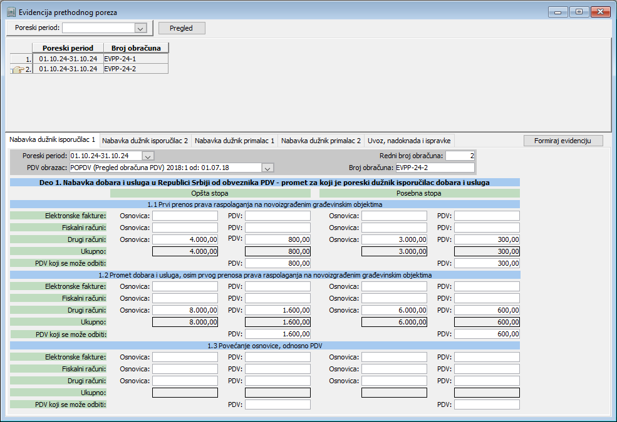Open the PDV obrazac dropdown arrow
The width and height of the screenshot is (617, 422).
click(267, 168)
